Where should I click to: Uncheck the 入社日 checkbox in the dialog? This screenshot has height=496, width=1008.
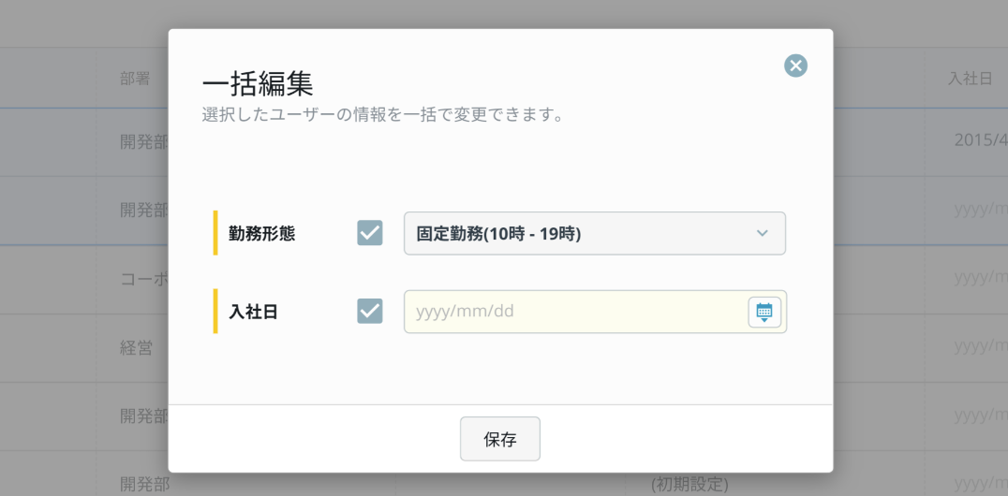370,312
